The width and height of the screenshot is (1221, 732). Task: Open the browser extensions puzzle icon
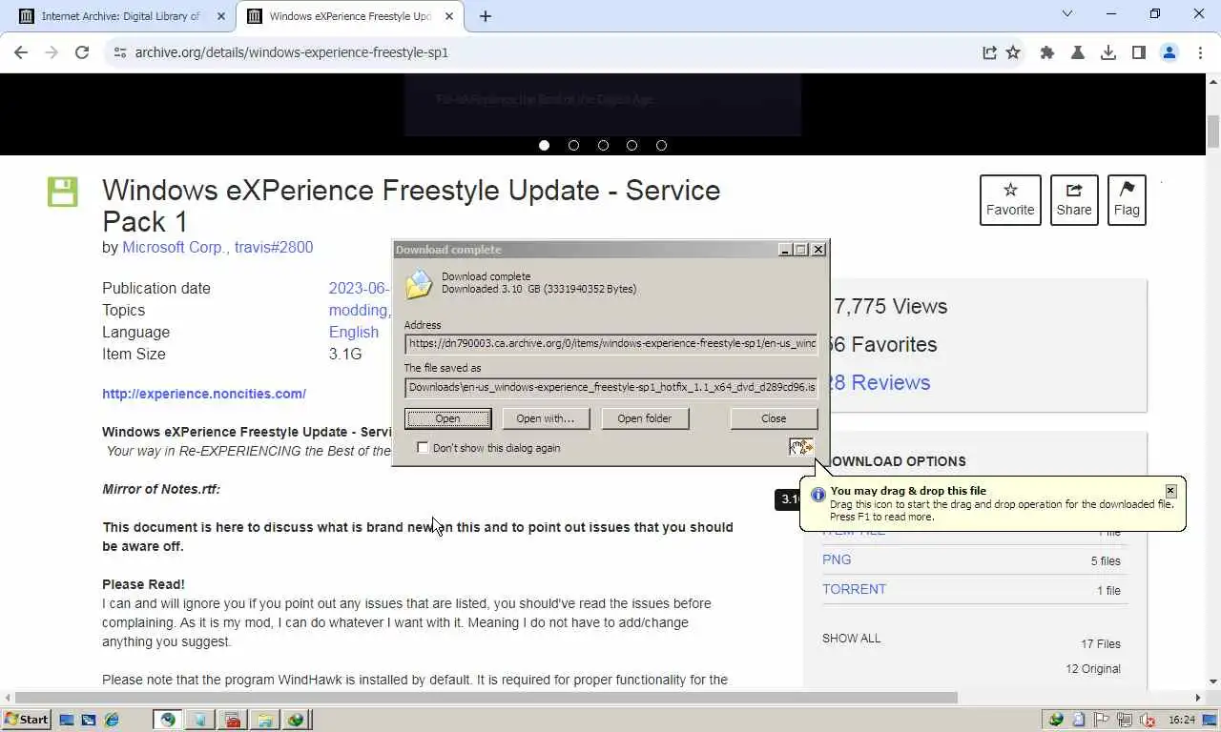coord(1047,52)
